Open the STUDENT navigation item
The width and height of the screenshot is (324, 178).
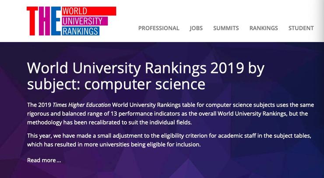coord(301,28)
